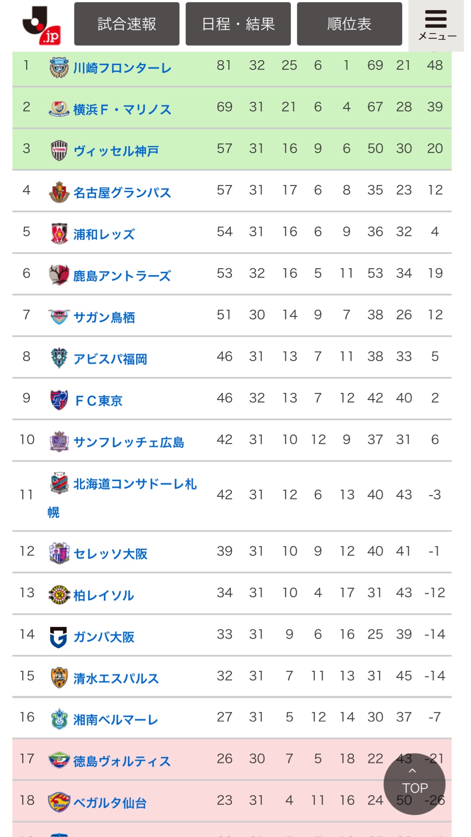Open the 名古屋グランパス team link
The height and width of the screenshot is (837, 471).
click(122, 193)
